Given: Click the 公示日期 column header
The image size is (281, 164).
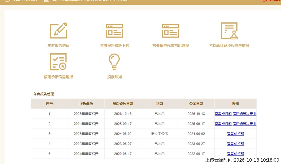Looking at the screenshot, I should [x=196, y=104].
